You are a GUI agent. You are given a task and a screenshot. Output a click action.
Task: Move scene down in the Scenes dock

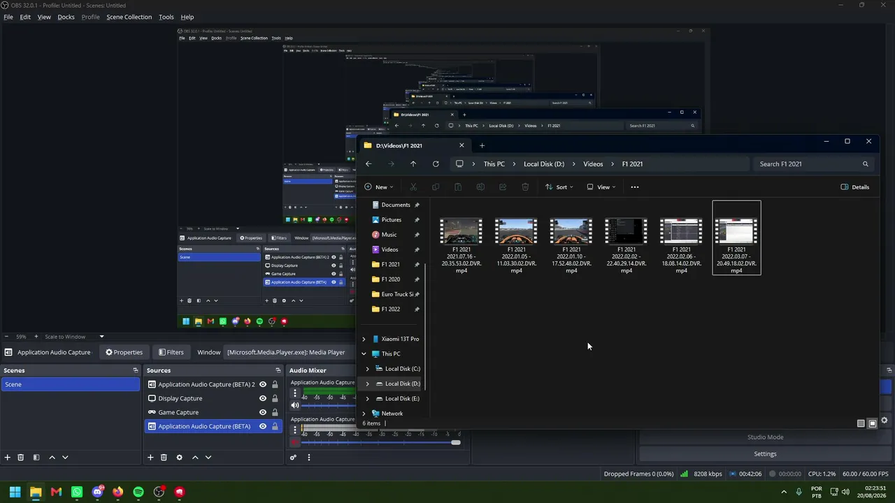pos(65,458)
